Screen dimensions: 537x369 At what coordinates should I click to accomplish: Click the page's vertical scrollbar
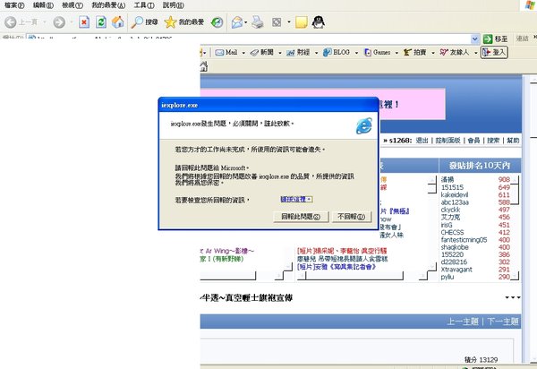(533, 219)
